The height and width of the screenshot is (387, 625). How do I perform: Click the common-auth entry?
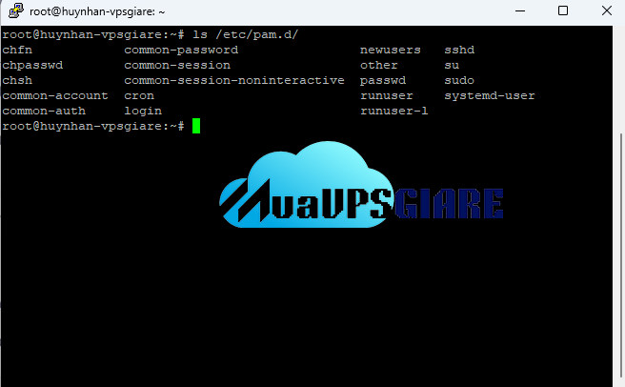[x=45, y=111]
